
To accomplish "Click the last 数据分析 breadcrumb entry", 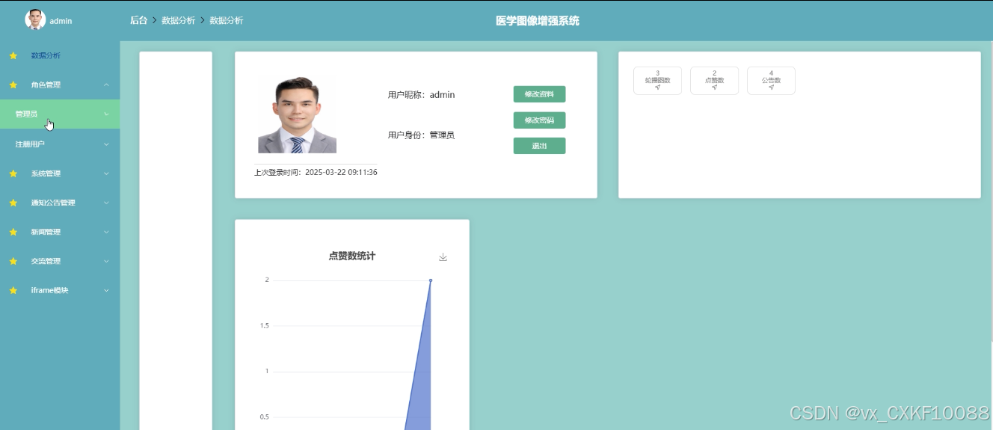I will (227, 20).
